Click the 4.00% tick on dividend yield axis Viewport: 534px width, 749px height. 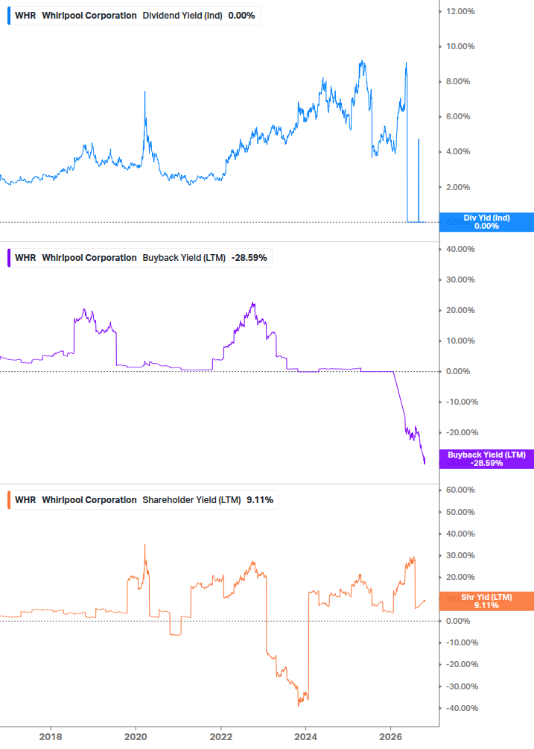[458, 151]
